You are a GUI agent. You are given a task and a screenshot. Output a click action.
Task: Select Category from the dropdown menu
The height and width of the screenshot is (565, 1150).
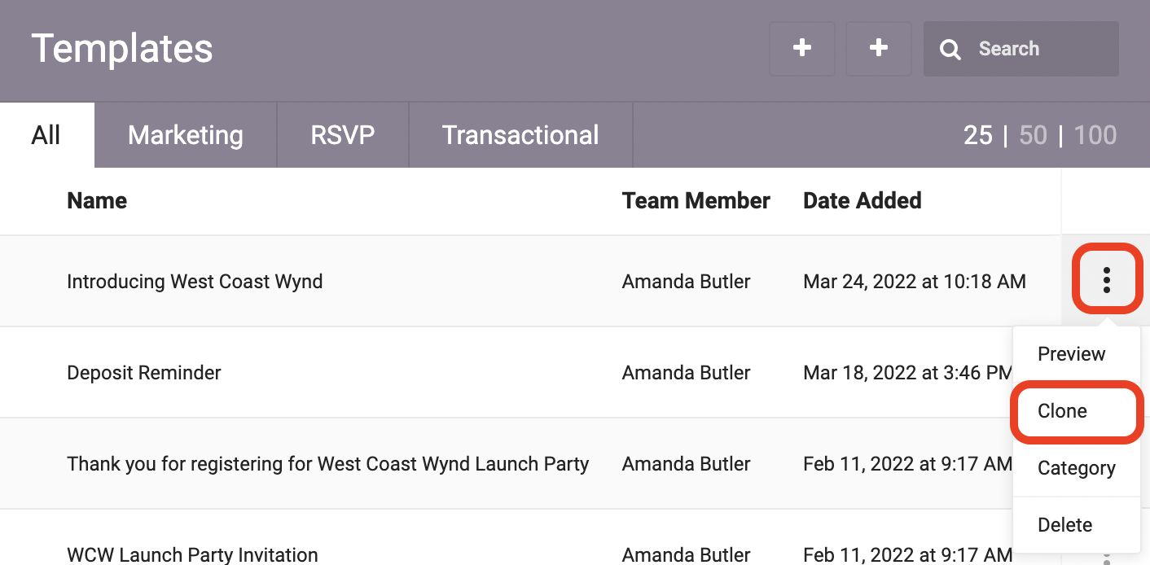pos(1077,468)
